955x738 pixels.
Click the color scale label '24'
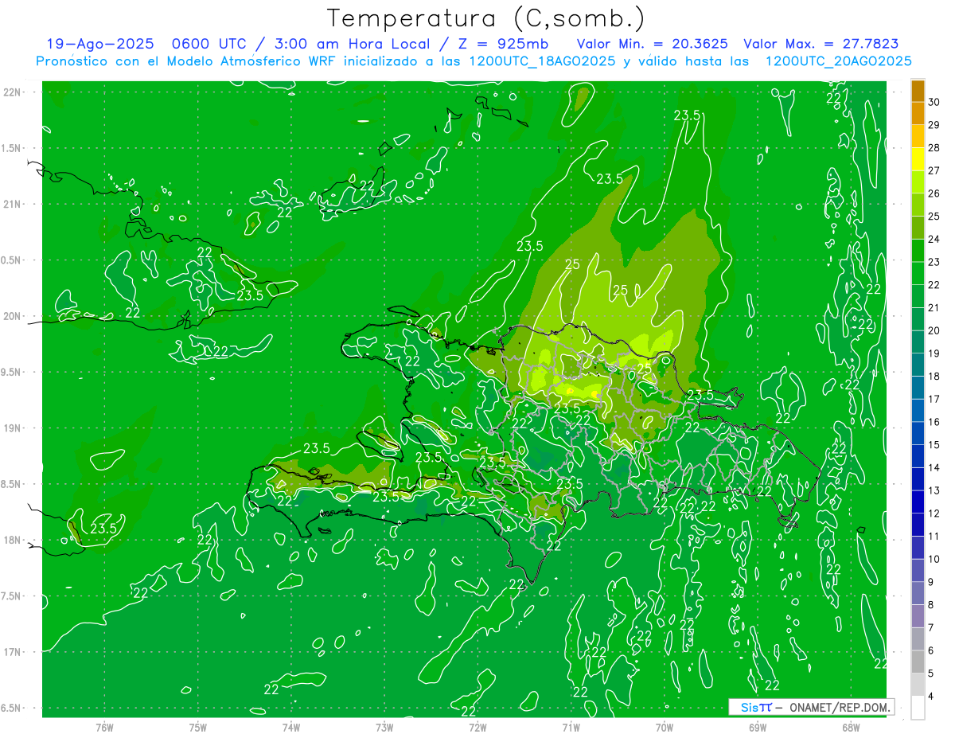point(934,239)
